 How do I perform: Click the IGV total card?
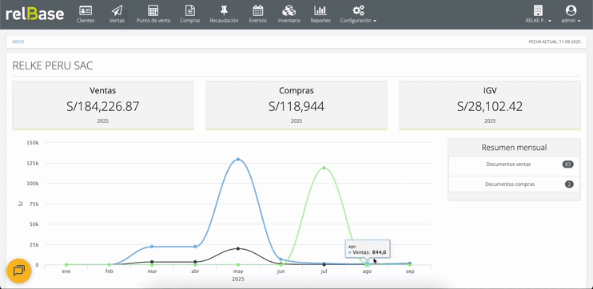pos(490,105)
